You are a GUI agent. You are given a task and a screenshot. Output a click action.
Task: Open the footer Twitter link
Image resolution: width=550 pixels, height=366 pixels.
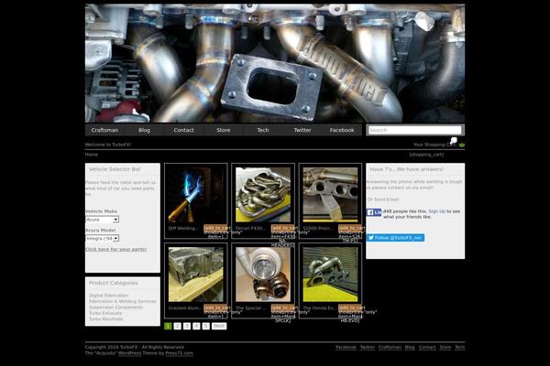click(368, 347)
